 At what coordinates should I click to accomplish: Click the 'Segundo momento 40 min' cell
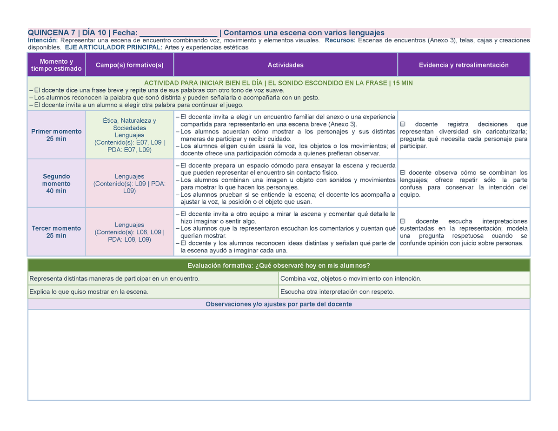tap(57, 183)
